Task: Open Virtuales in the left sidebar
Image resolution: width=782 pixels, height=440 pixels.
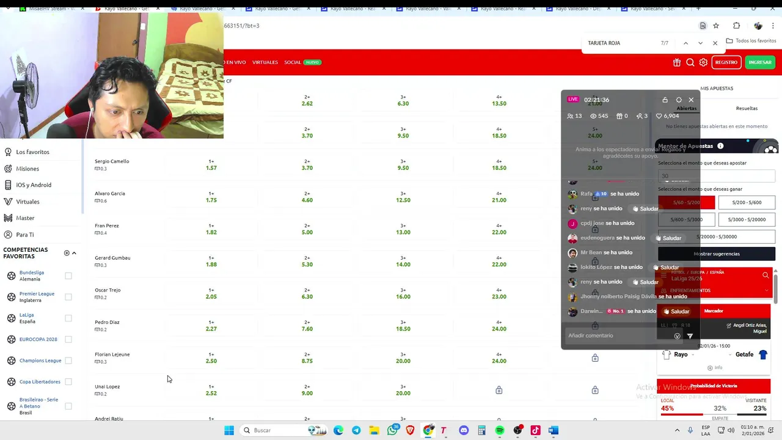Action: point(27,202)
